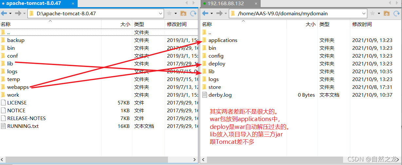This screenshot has height=165, width=402.
Task: Sort local files by 修改时间 column
Action: (181, 24)
